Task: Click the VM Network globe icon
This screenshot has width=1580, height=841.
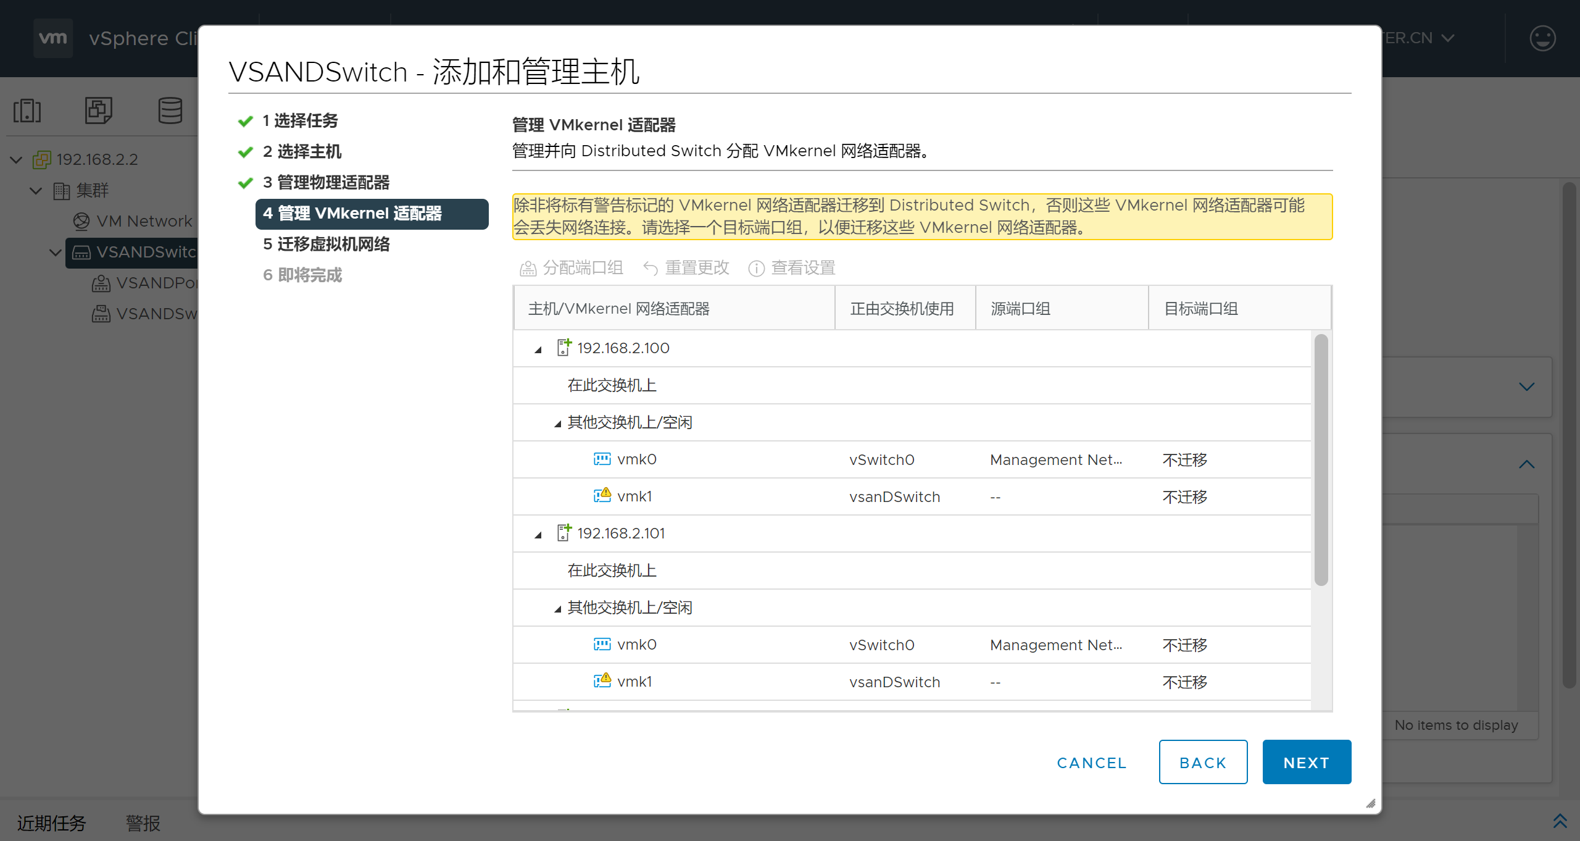Action: tap(81, 221)
